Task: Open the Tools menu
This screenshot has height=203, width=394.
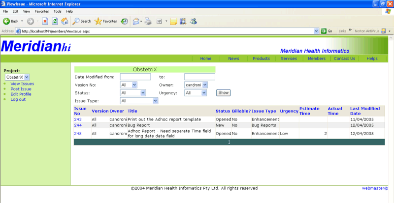Action: (57, 11)
